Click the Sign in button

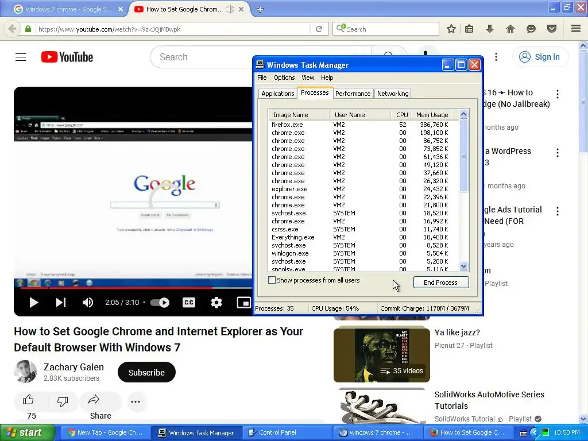click(540, 57)
